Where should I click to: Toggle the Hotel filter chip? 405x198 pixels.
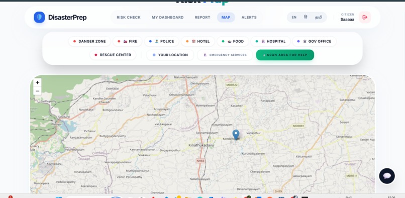tap(198, 41)
